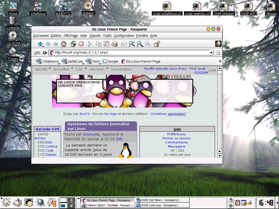
Task: Open the Configuration menu
Action: (x=124, y=36)
